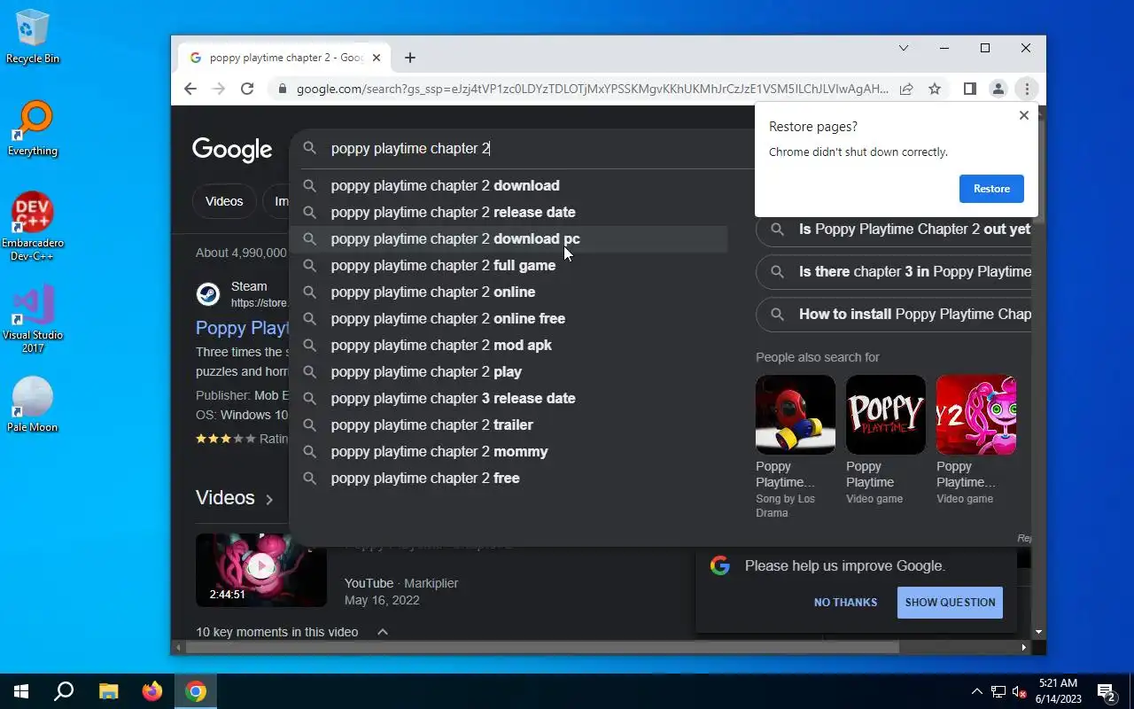Image resolution: width=1134 pixels, height=709 pixels.
Task: Close the poppy playtime chapter 2 tab
Action: coord(377,58)
